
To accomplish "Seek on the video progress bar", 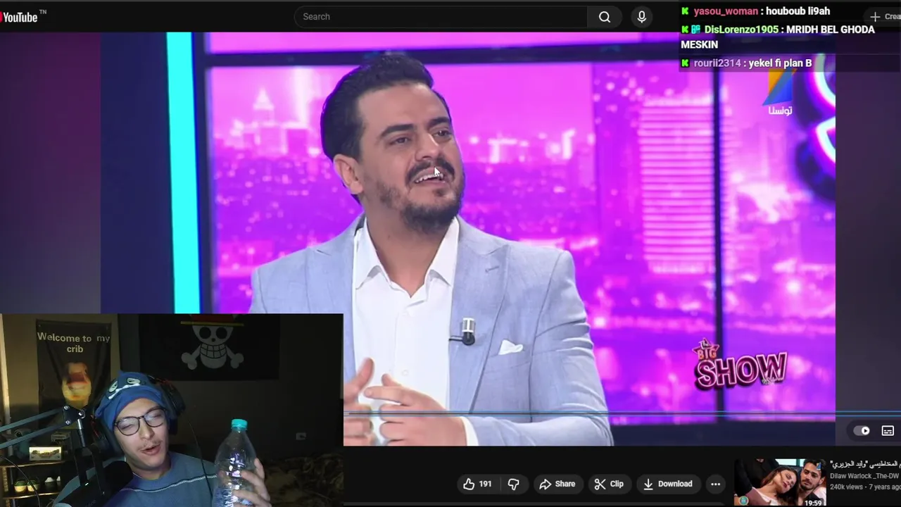I will point(622,413).
